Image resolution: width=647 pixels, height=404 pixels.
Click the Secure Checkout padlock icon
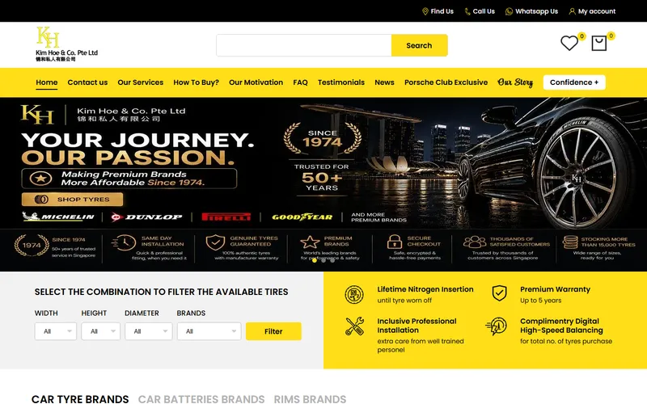point(395,242)
